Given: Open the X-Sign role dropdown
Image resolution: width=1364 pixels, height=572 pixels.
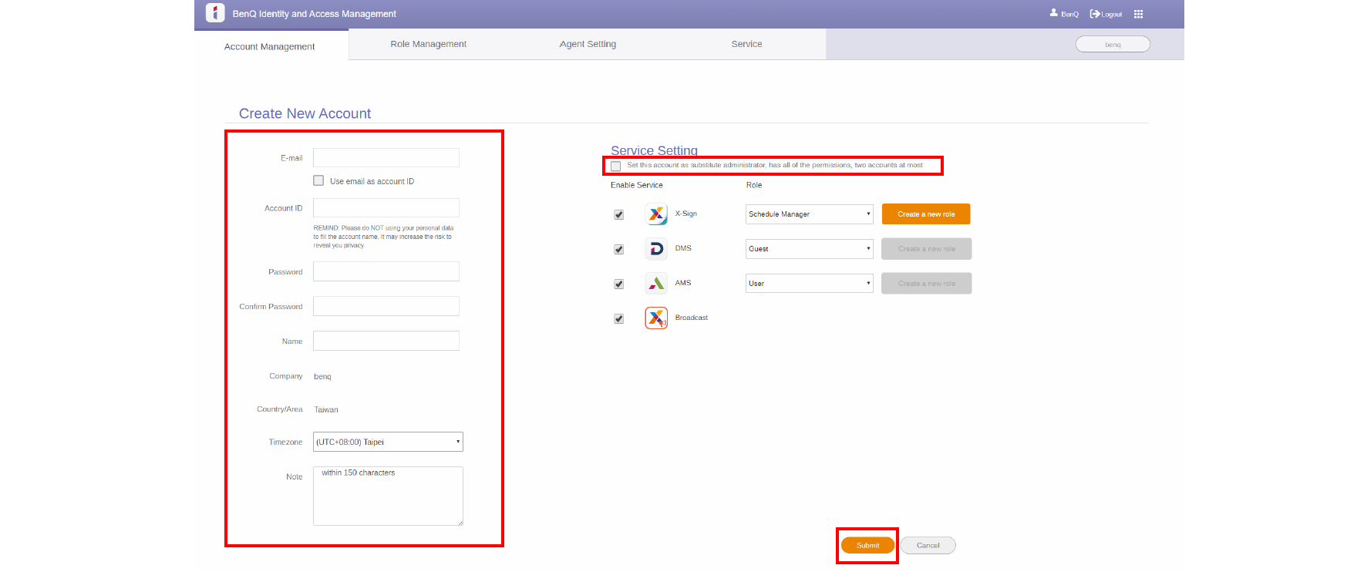Looking at the screenshot, I should click(x=809, y=214).
